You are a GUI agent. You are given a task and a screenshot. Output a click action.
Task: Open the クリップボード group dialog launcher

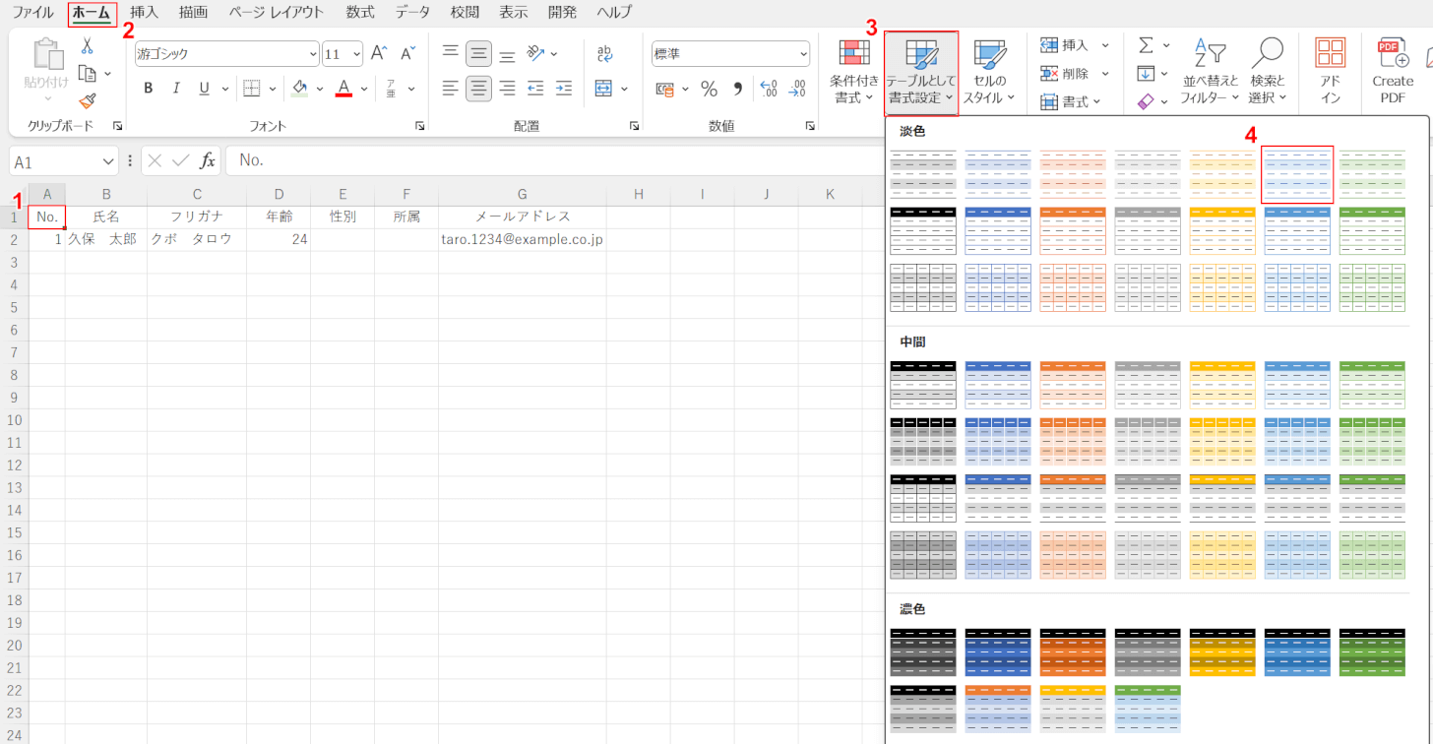(x=118, y=126)
